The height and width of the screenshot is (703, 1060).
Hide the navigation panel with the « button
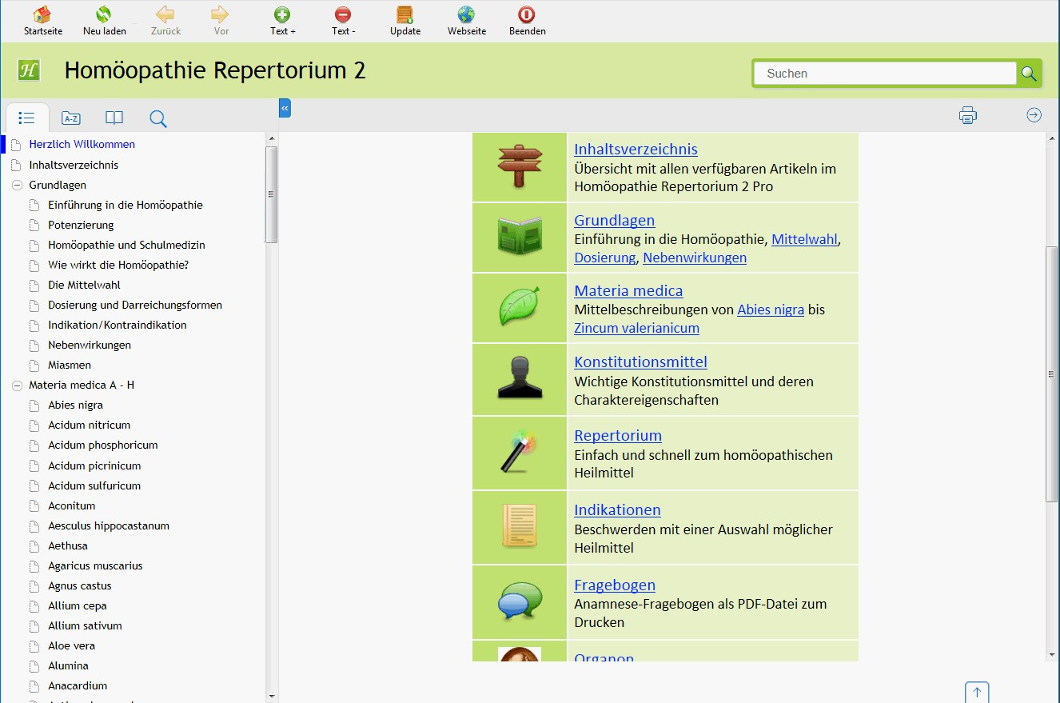(285, 107)
